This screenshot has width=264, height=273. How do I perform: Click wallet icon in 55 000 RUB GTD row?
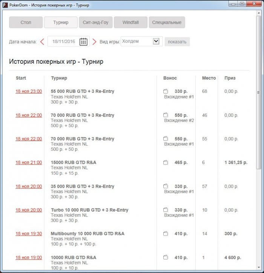[166, 91]
